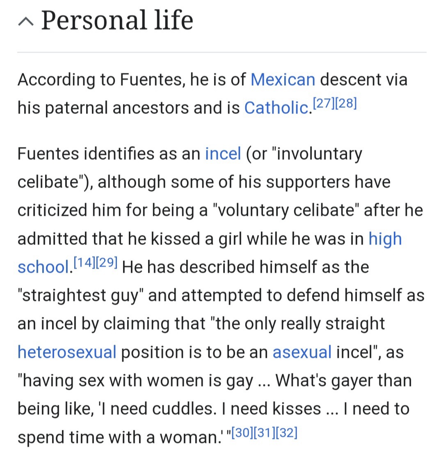The image size is (443, 472).
Task: Open citation reference 29
Action: click(107, 262)
